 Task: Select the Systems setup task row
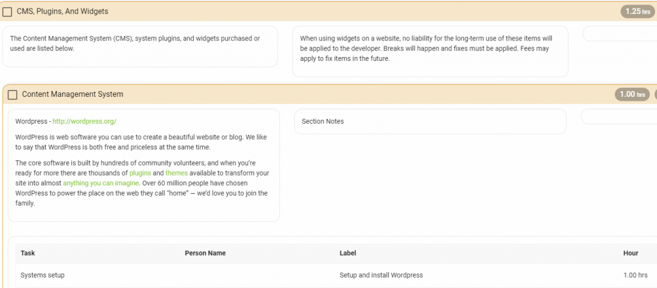point(336,275)
